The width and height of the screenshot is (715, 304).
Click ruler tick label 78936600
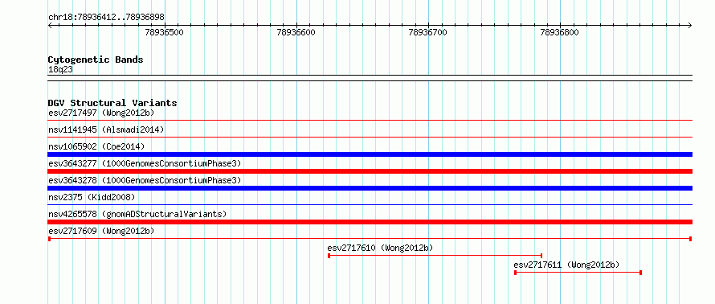[x=296, y=32]
